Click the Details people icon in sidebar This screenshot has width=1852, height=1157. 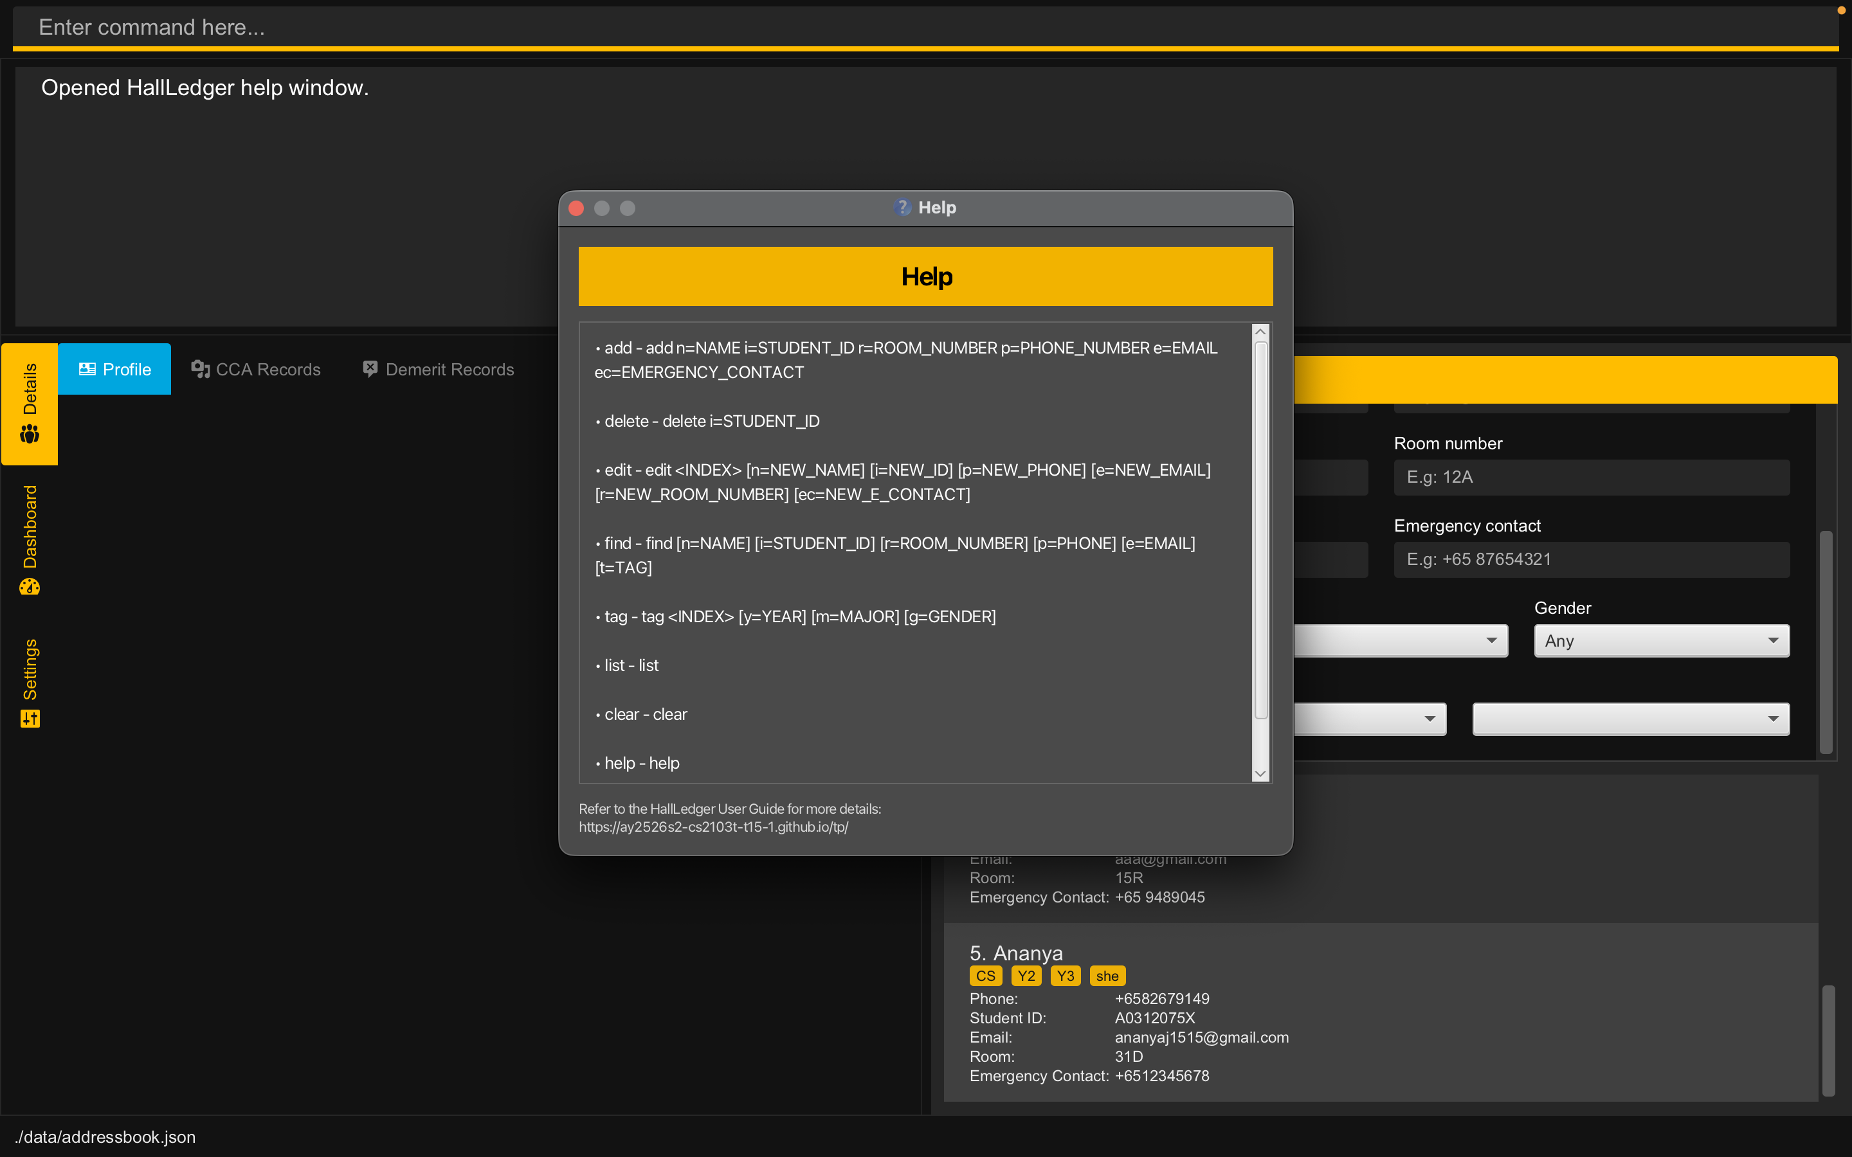[29, 435]
